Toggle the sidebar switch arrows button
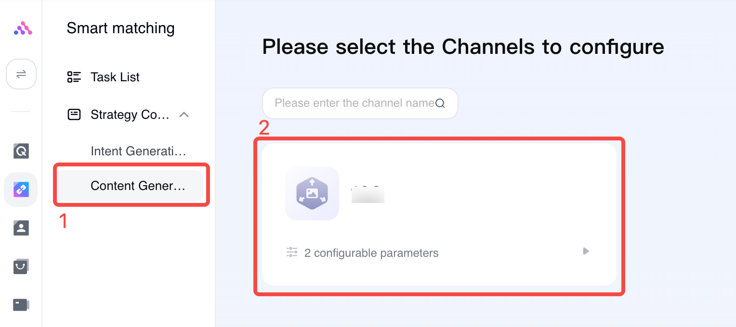 pos(21,74)
